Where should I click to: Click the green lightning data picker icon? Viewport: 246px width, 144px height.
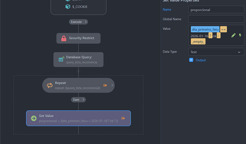click(x=240, y=35)
